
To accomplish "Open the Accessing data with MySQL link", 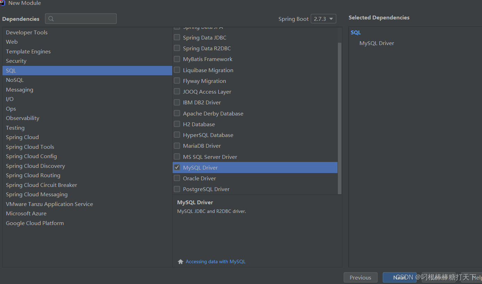I will click(x=216, y=261).
